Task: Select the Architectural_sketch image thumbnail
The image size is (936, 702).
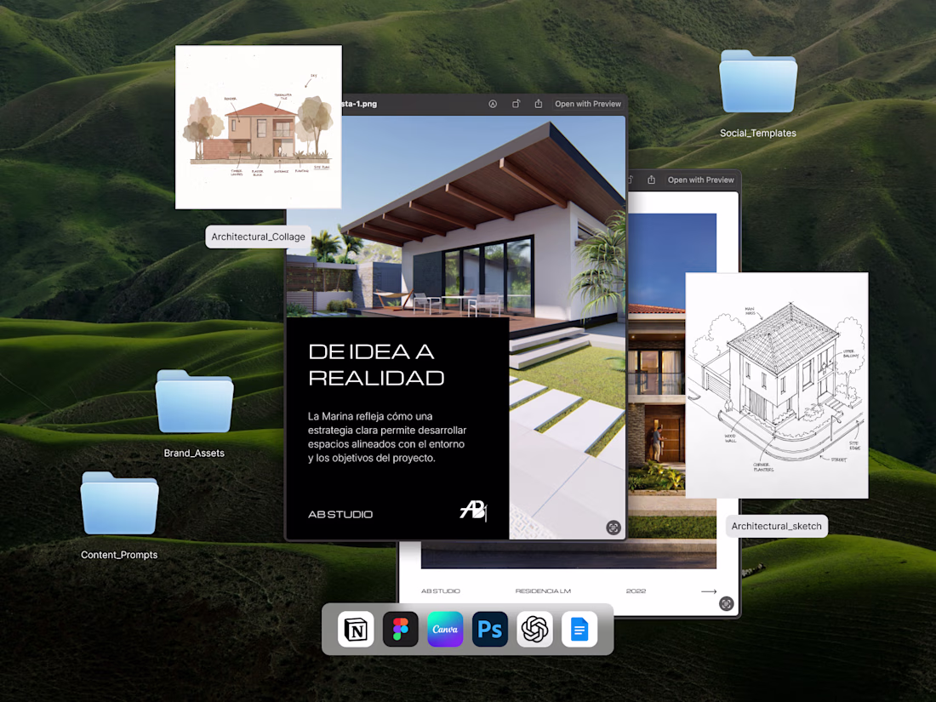Action: coord(777,385)
